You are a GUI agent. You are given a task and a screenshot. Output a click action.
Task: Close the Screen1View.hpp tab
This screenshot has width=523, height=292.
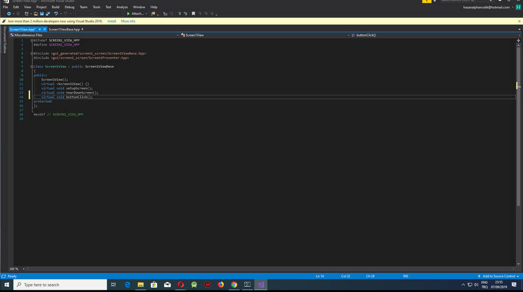(45, 29)
